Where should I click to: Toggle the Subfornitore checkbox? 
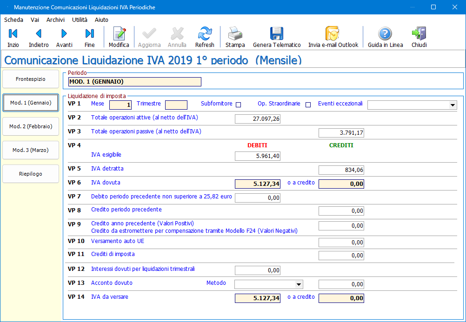tap(239, 105)
